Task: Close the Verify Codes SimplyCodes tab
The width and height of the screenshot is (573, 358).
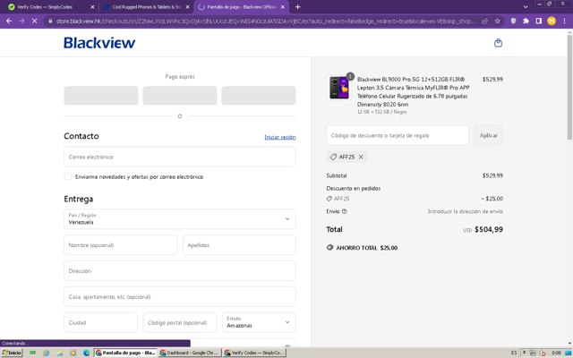Action: pyautogui.click(x=92, y=7)
